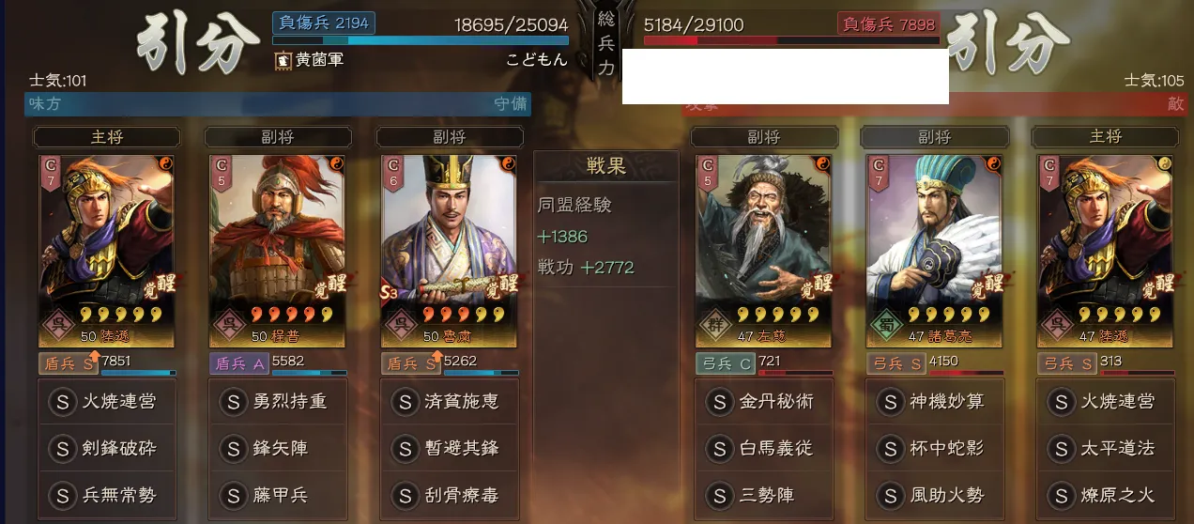Click the ally total troop strength bar
Screen dimensions: 1194x524
[421, 41]
